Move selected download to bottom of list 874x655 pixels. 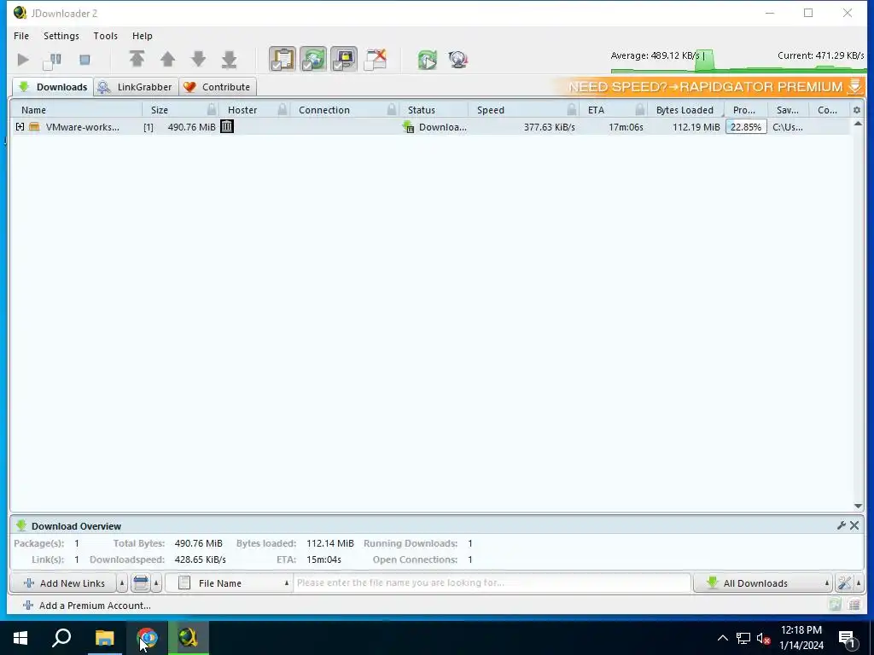point(229,59)
